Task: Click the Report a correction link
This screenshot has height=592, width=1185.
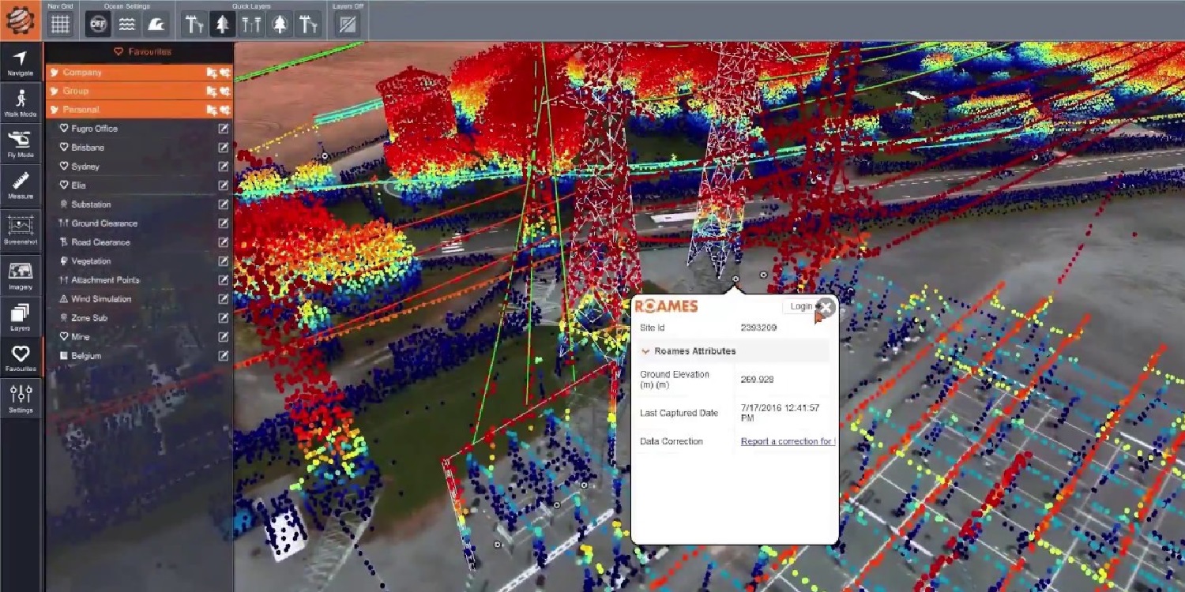Action: [787, 441]
